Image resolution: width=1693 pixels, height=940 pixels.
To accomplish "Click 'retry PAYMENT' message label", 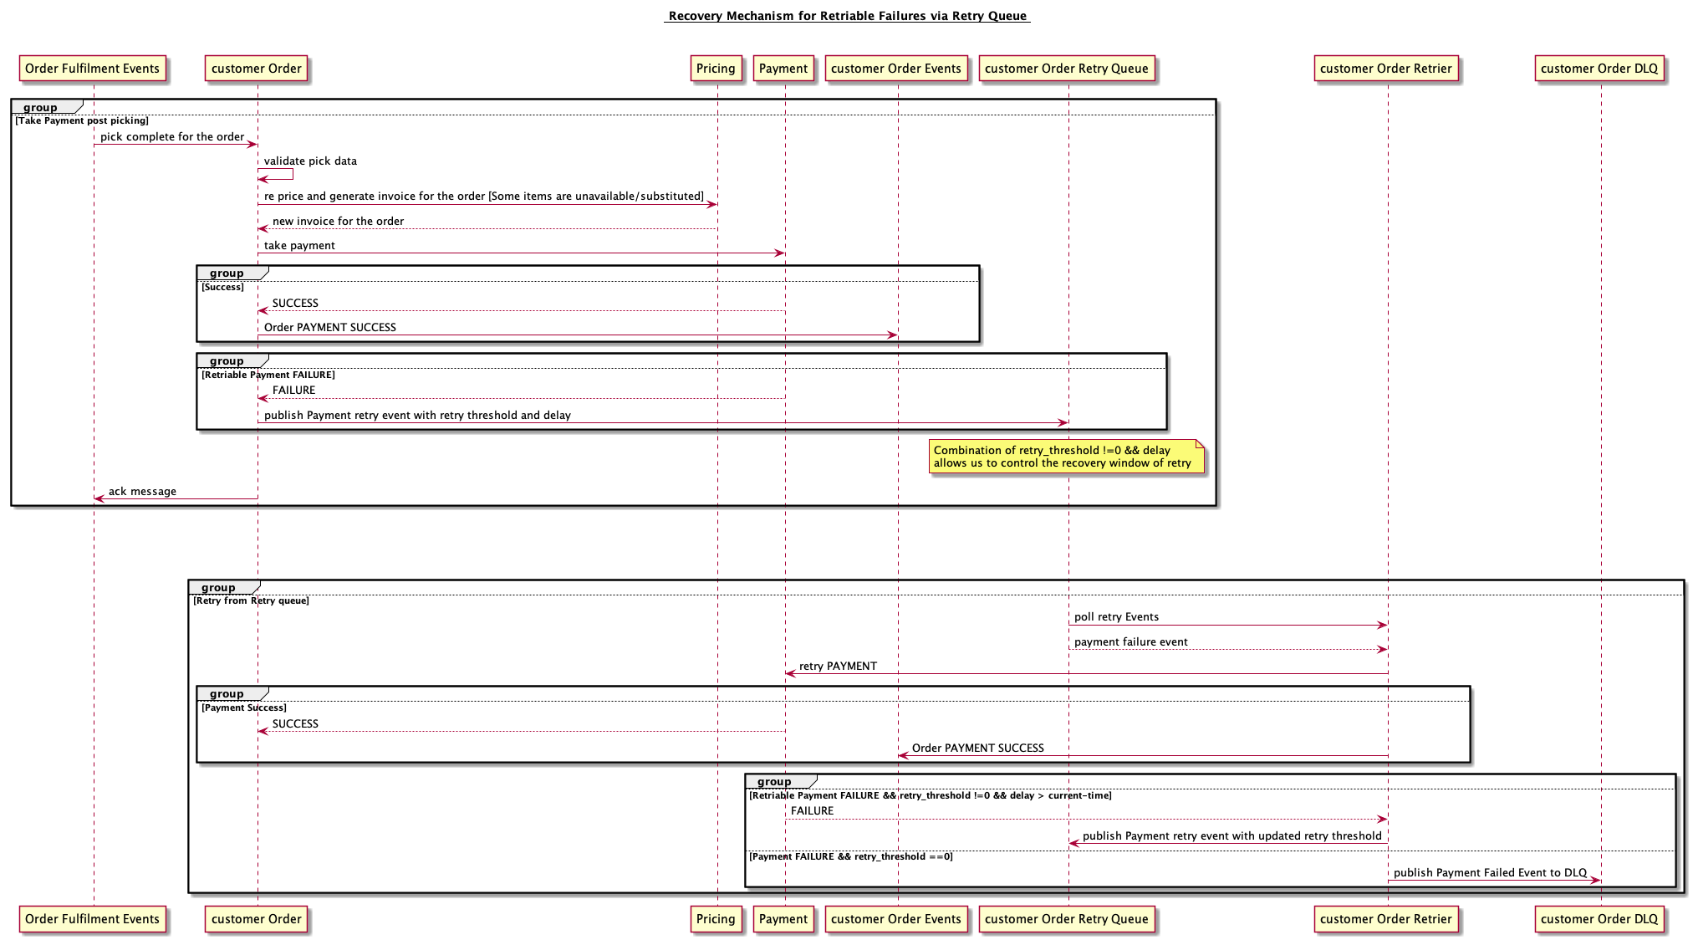I will (838, 667).
